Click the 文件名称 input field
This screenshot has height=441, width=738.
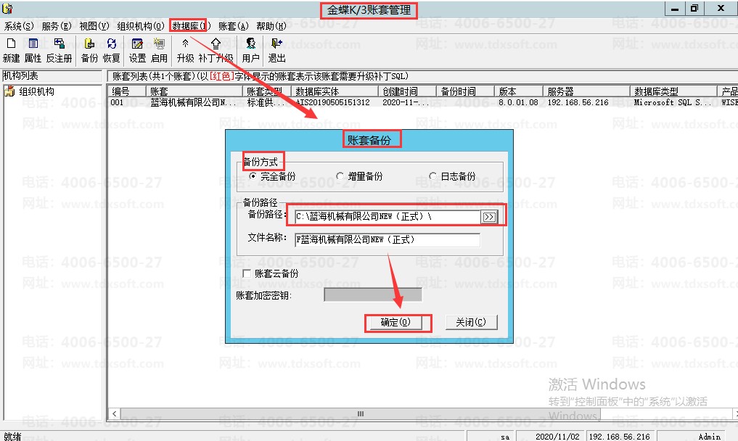pyautogui.click(x=388, y=239)
